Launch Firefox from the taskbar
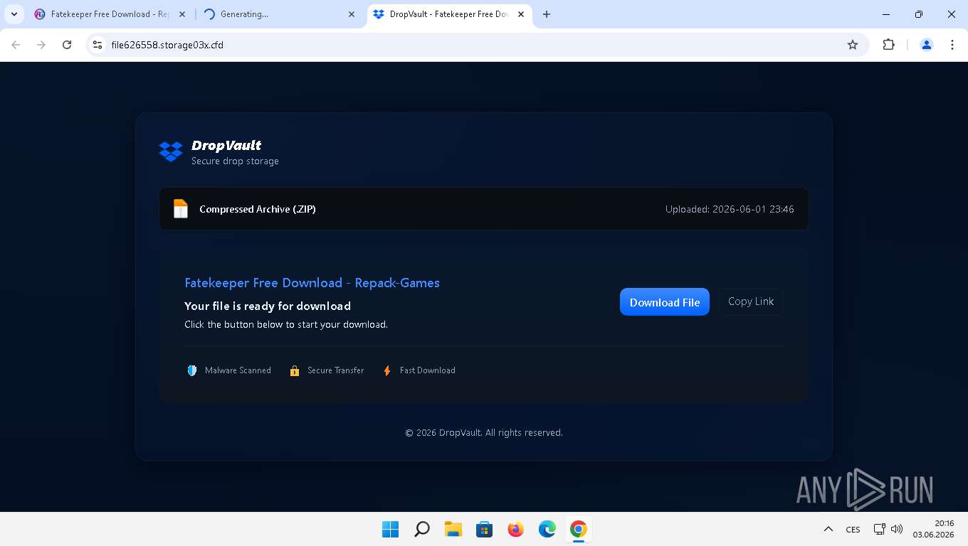 tap(516, 529)
